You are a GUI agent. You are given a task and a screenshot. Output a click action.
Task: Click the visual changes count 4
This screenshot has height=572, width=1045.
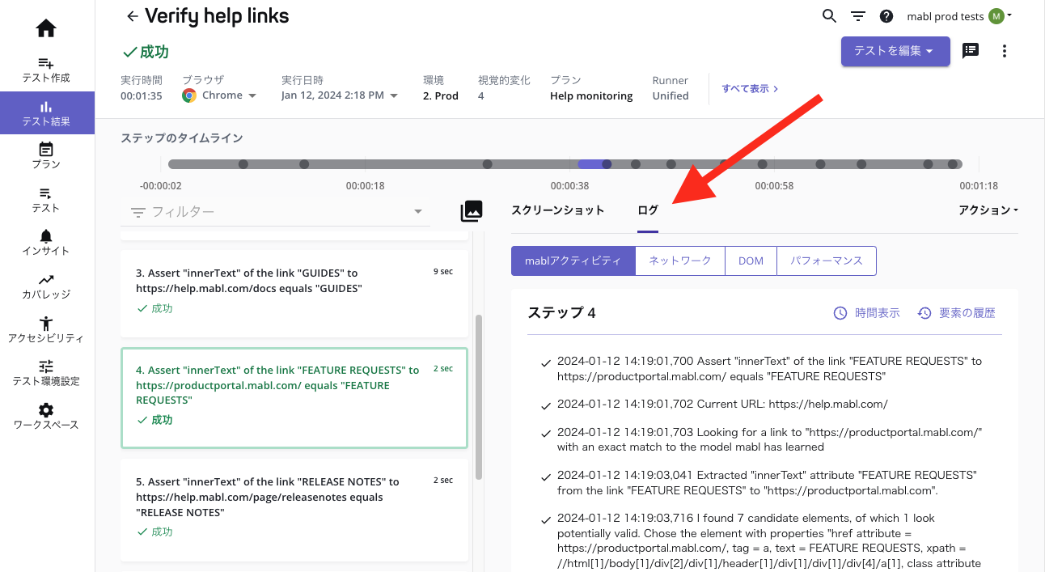[480, 95]
